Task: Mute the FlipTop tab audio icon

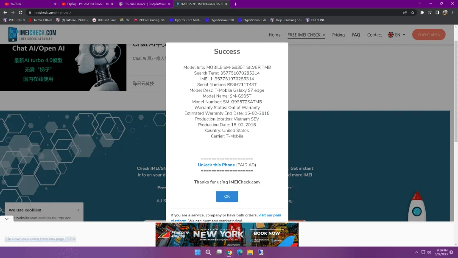Action: pyautogui.click(x=107, y=4)
